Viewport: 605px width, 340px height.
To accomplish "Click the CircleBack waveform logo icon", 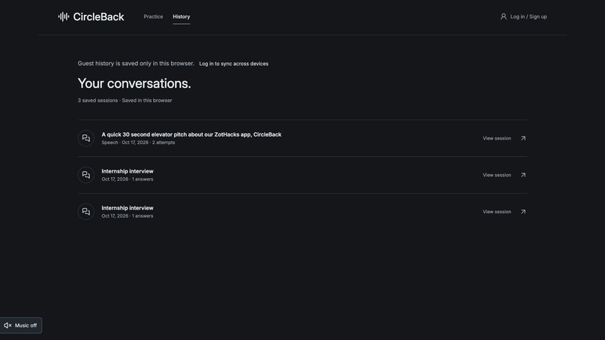I will (64, 17).
